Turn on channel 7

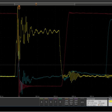tap(55, 102)
